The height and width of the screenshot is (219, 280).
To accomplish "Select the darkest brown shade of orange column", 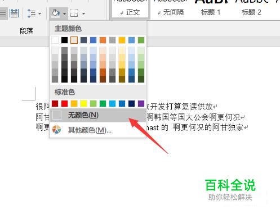I will coord(103,79).
